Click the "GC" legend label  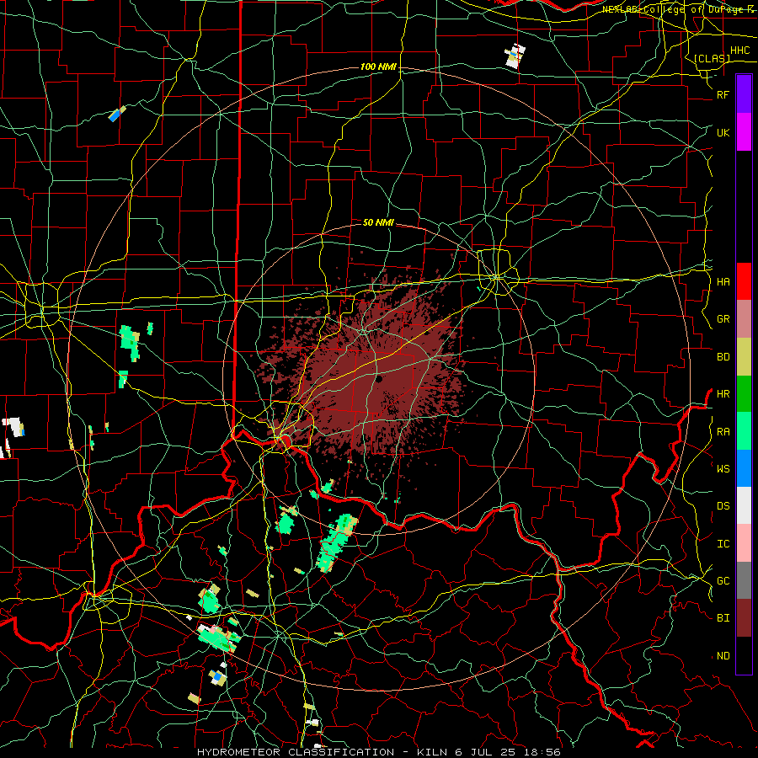tap(723, 581)
